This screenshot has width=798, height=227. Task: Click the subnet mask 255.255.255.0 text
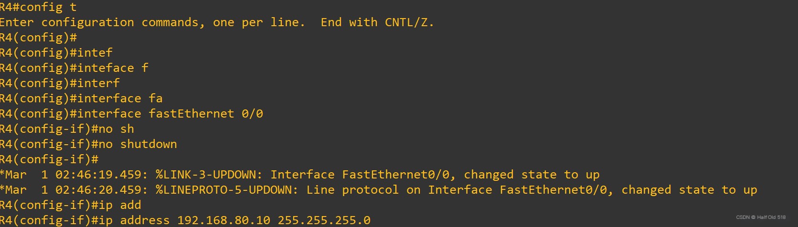click(x=324, y=220)
